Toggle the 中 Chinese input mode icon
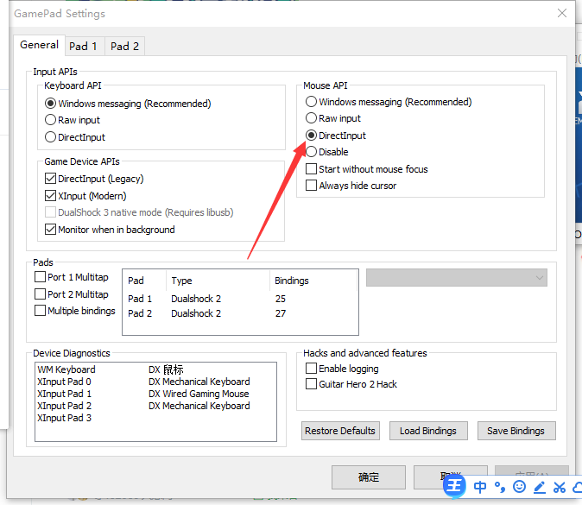The width and height of the screenshot is (582, 505). pyautogui.click(x=481, y=487)
